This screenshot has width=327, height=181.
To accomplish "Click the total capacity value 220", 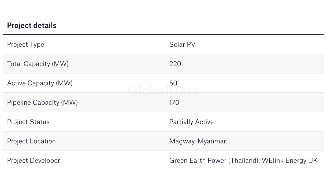I will [175, 64].
